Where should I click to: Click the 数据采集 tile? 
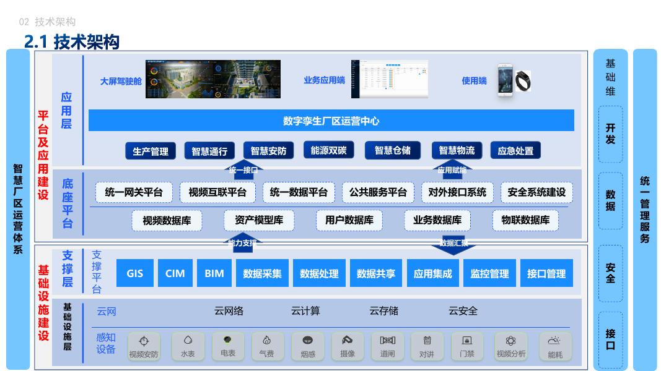tap(262, 273)
